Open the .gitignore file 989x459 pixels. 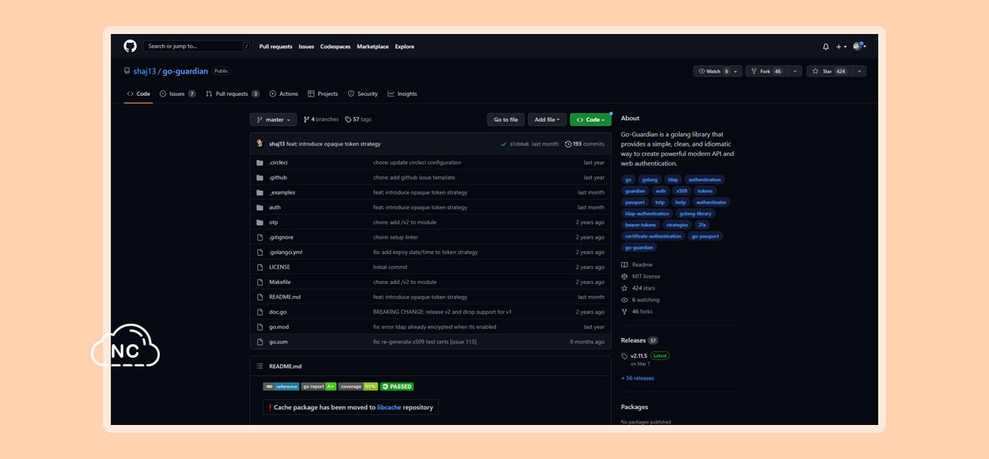point(281,237)
